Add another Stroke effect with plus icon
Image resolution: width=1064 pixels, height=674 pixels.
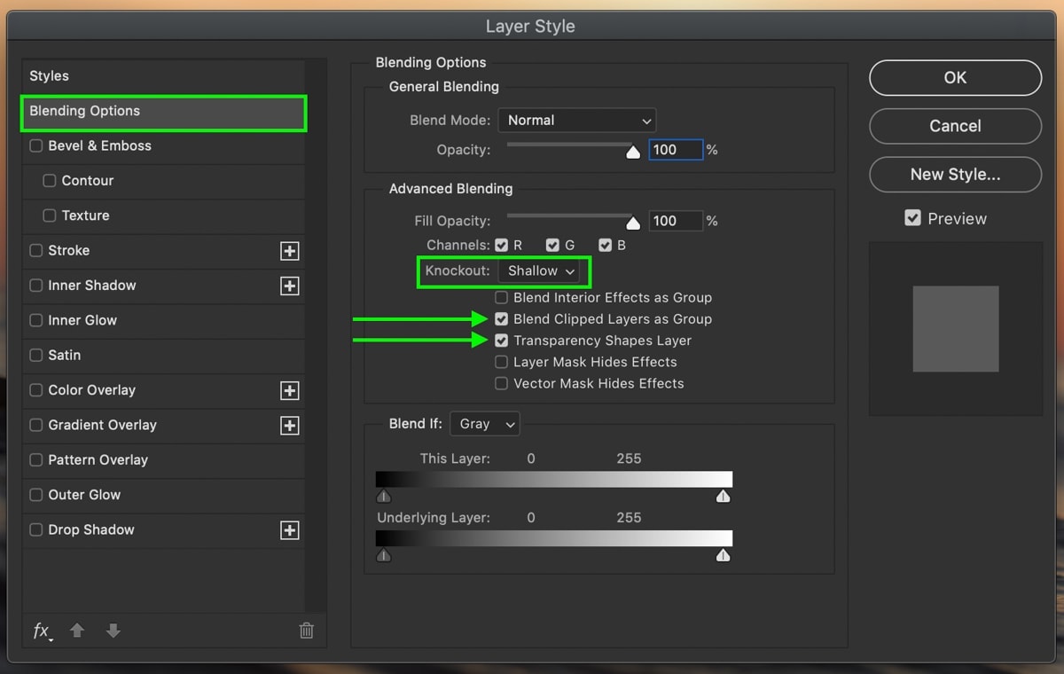point(289,251)
